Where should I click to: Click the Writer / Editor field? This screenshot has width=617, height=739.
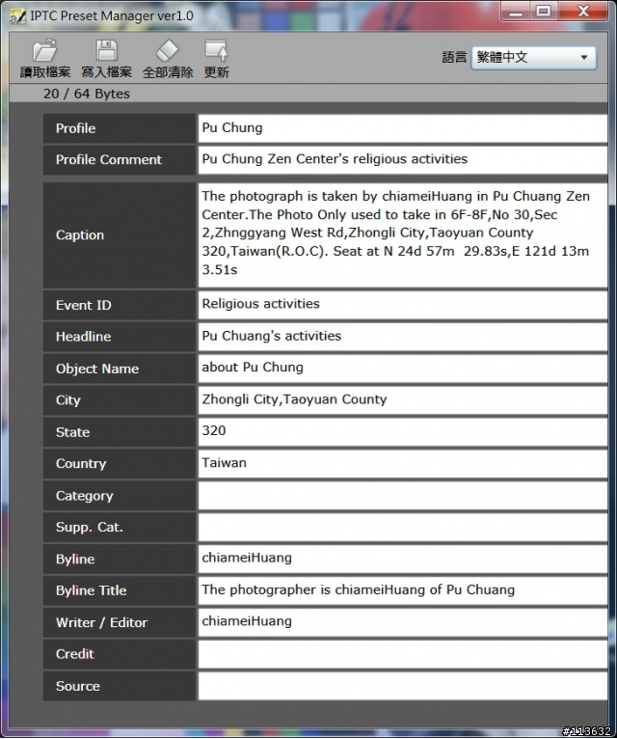click(403, 622)
